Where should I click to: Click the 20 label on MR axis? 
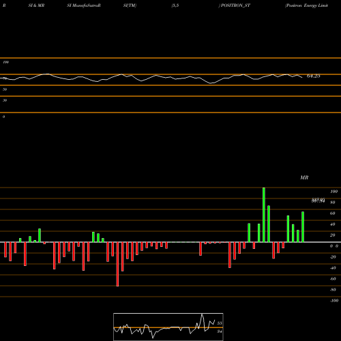(333, 235)
